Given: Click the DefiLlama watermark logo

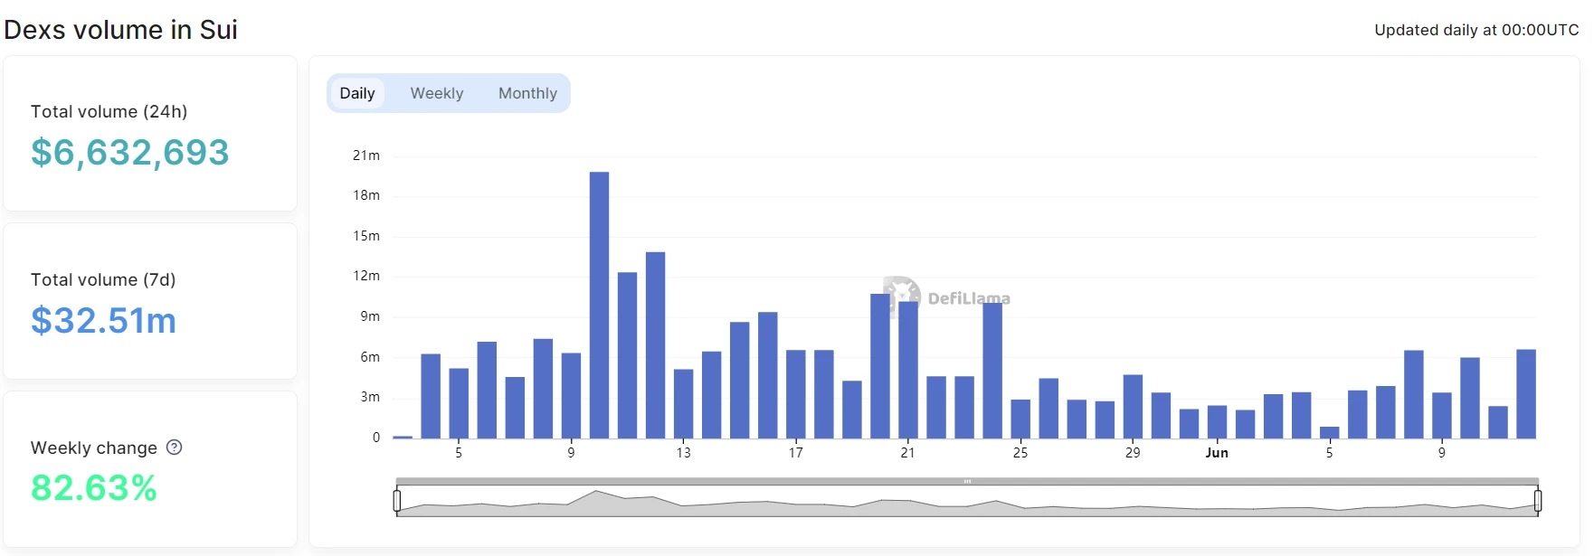Looking at the screenshot, I should 901,295.
